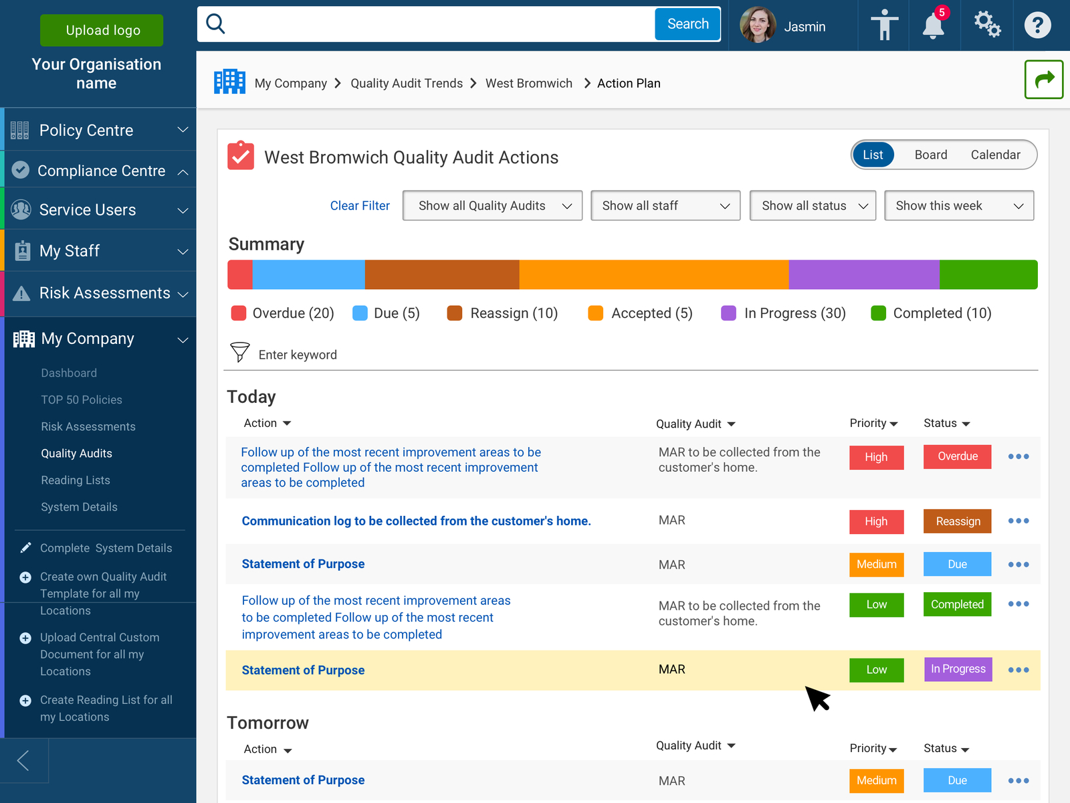Open TOP 50 Policies submenu item
The height and width of the screenshot is (803, 1070).
[82, 399]
